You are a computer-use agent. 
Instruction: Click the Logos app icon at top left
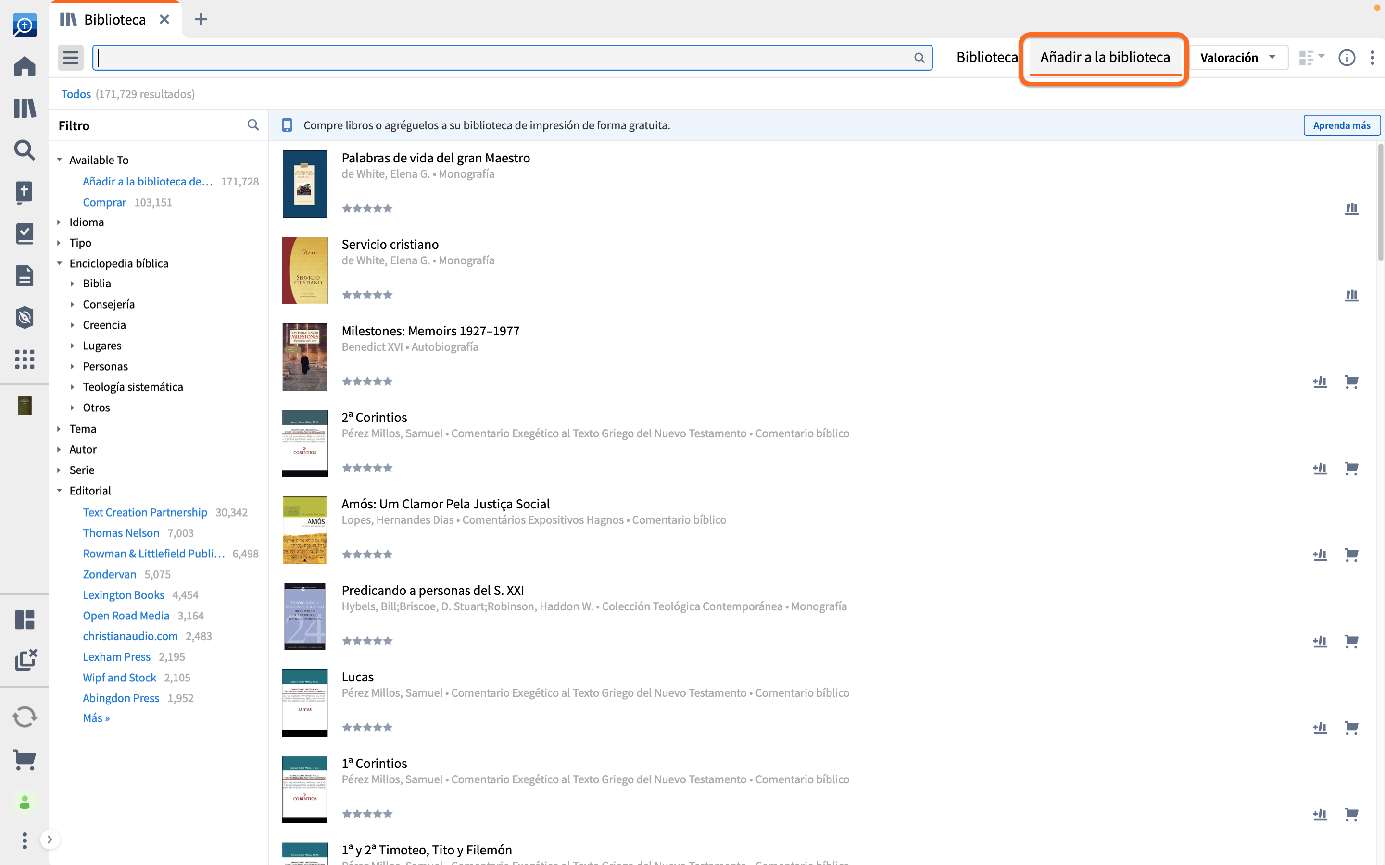[x=25, y=25]
